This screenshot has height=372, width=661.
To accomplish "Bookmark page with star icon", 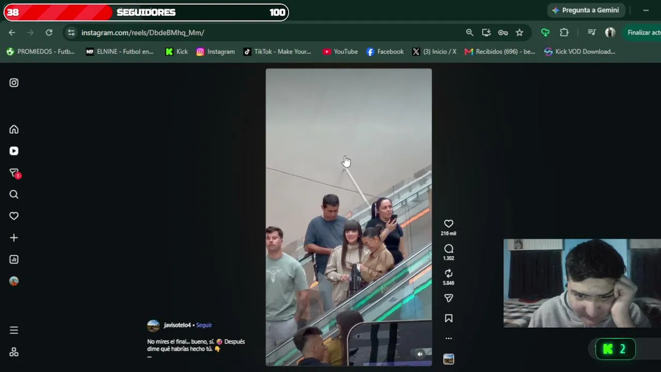I will point(520,33).
